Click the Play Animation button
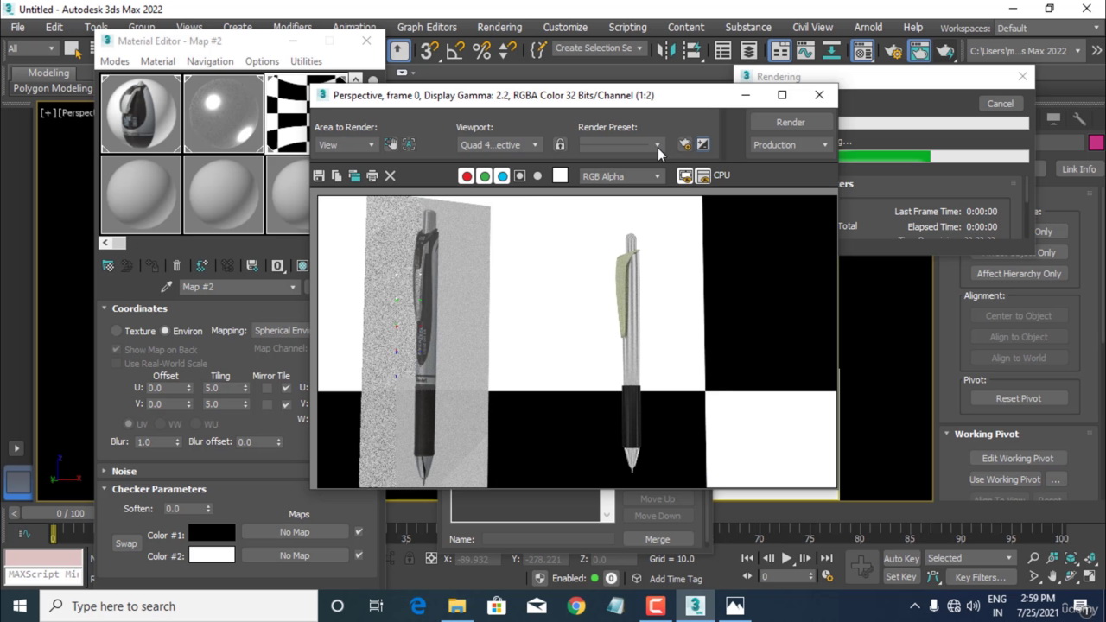The height and width of the screenshot is (622, 1106). coord(786,558)
